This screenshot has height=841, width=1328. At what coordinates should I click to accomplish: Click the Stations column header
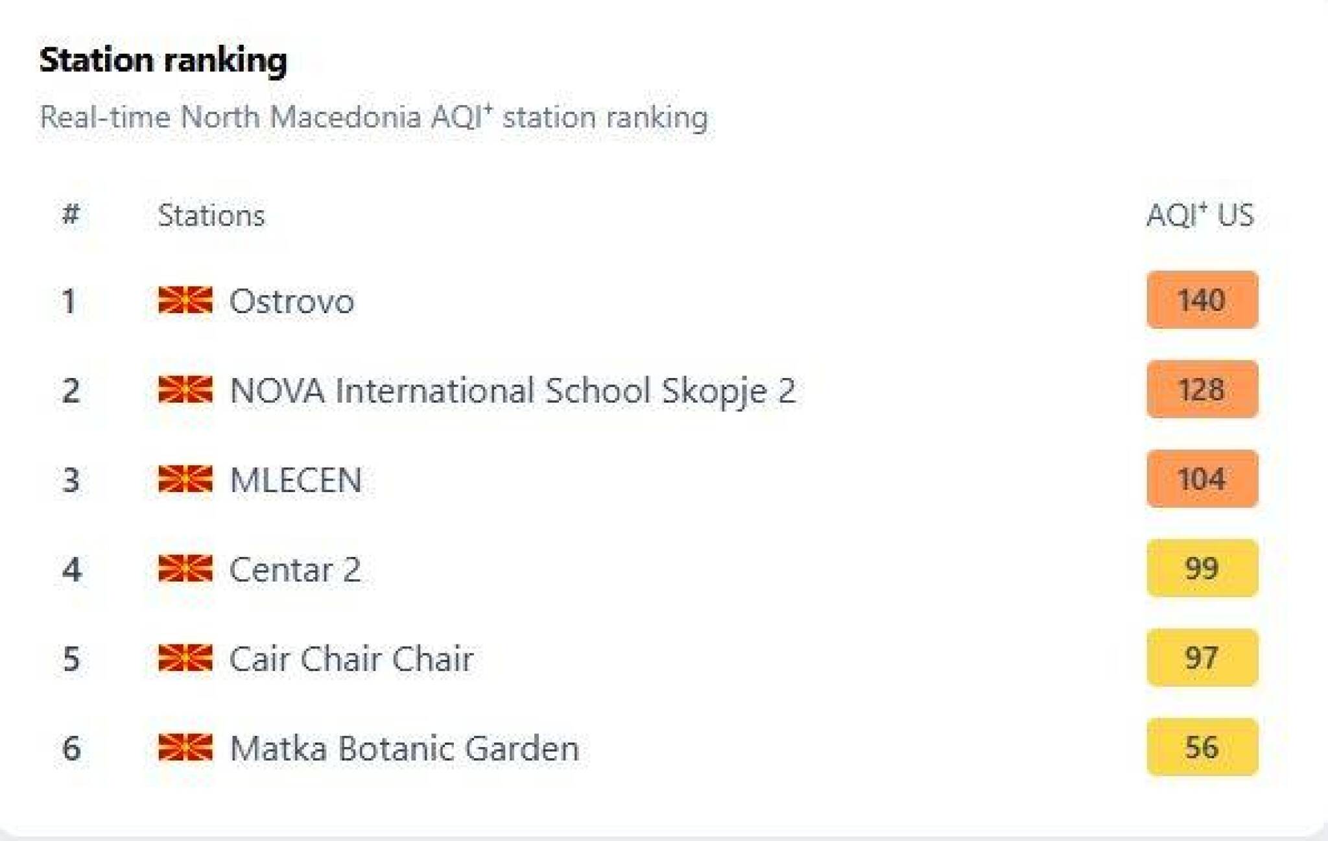coord(211,215)
